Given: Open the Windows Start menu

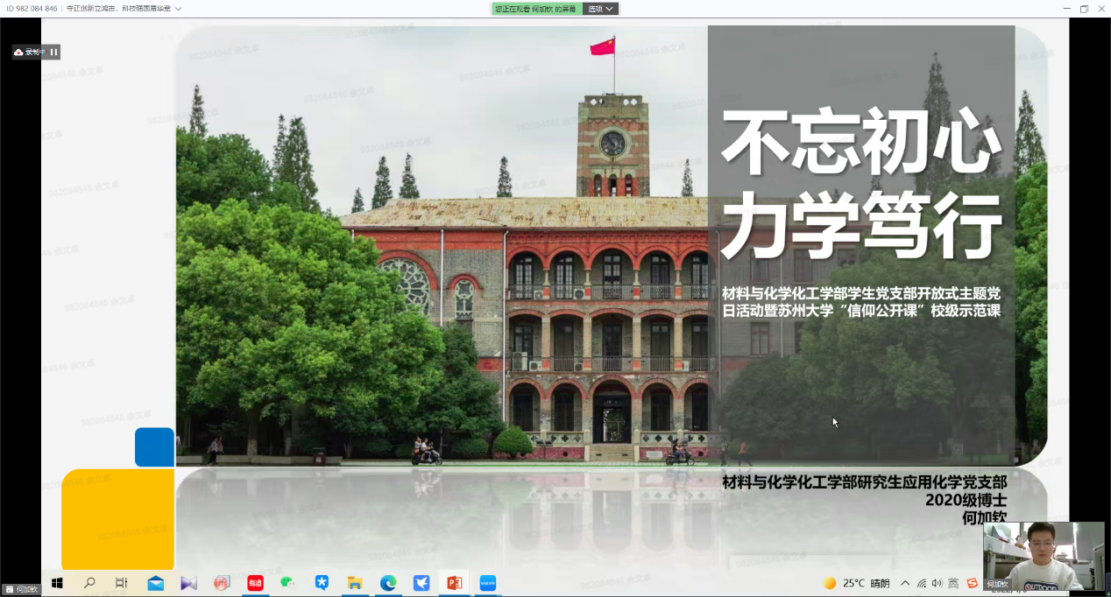Looking at the screenshot, I should (58, 583).
